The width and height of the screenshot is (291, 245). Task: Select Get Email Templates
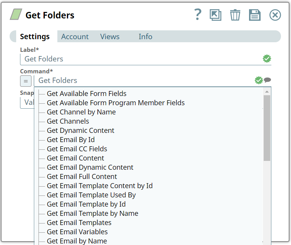(79, 223)
